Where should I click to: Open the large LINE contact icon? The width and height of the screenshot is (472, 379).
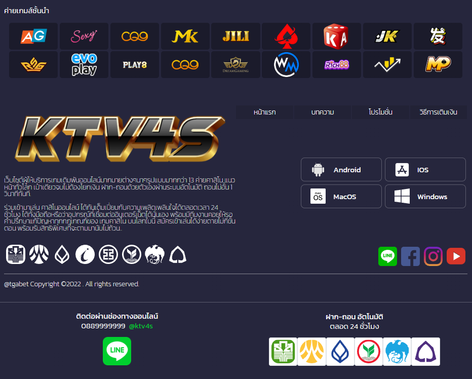[x=117, y=351]
